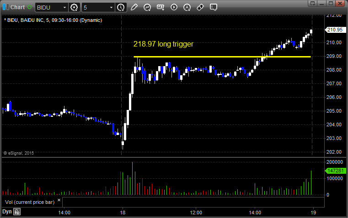Click the Dyn scaling label

[7, 212]
